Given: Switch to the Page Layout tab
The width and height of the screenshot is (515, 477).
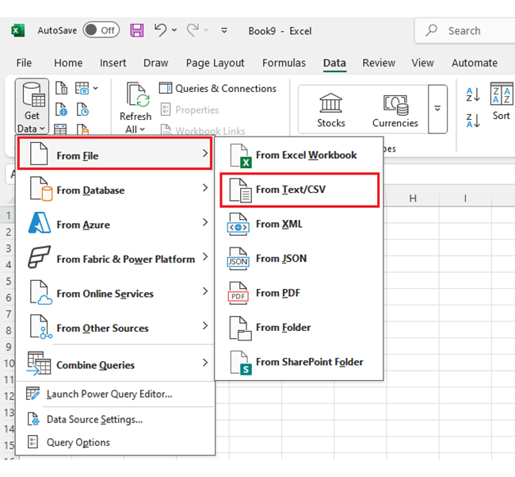Looking at the screenshot, I should (x=216, y=63).
